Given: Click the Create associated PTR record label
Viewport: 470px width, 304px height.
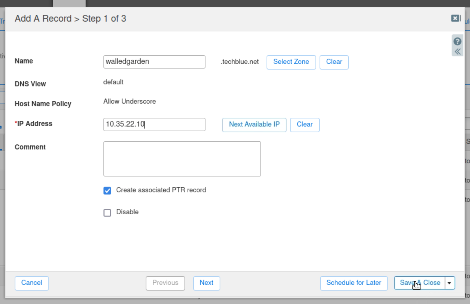Looking at the screenshot, I should [x=161, y=190].
